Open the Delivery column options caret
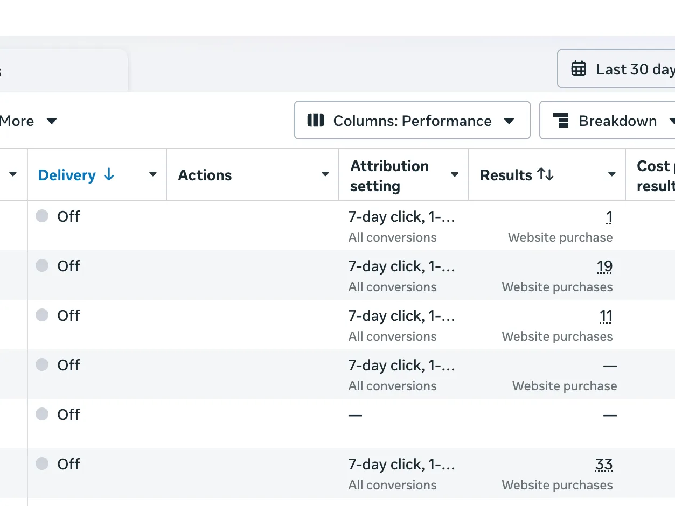This screenshot has height=506, width=675. click(153, 174)
